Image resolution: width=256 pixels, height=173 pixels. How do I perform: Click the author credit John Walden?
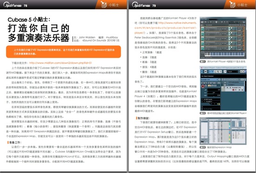tap(84, 37)
